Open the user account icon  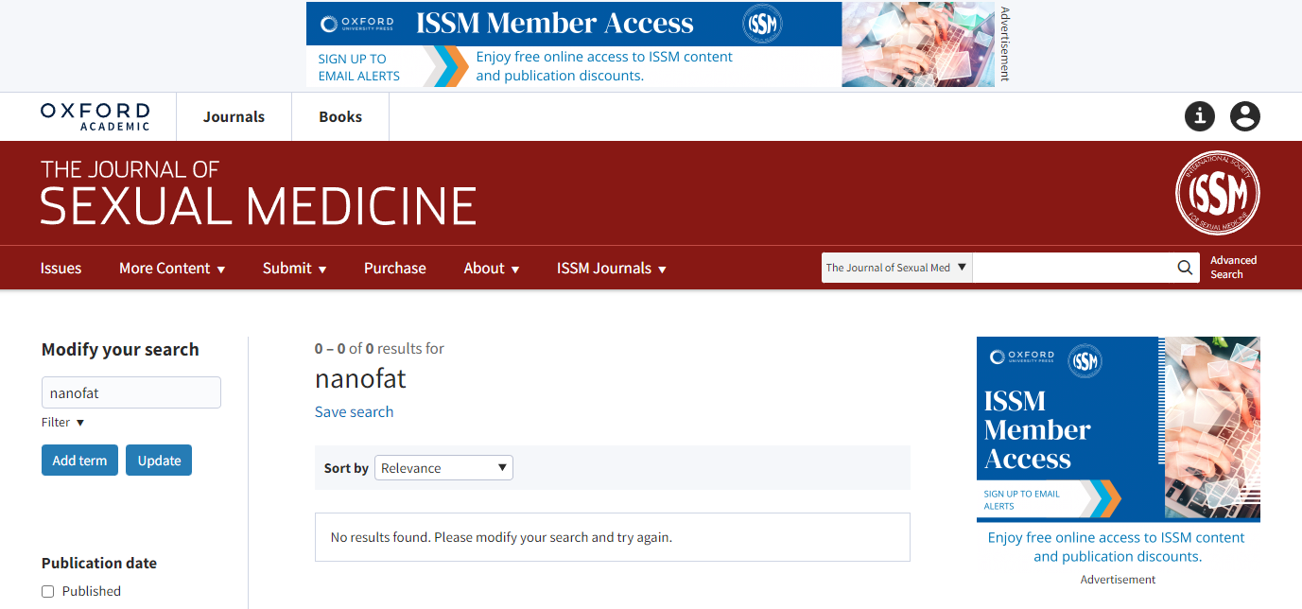tap(1245, 116)
